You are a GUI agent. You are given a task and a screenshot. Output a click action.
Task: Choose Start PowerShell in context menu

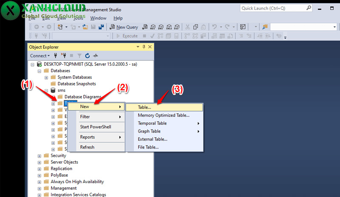[x=96, y=127]
